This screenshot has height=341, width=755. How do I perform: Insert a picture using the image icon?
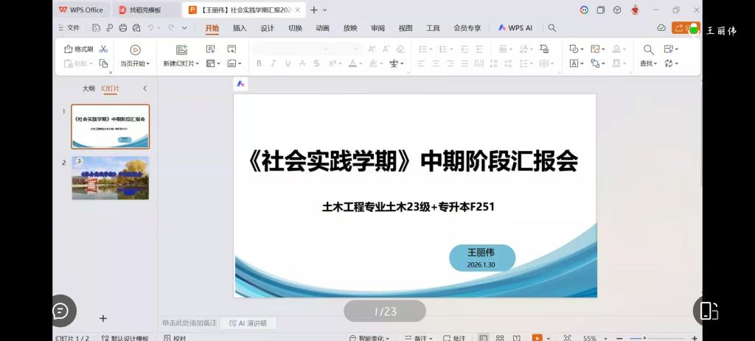tap(595, 49)
